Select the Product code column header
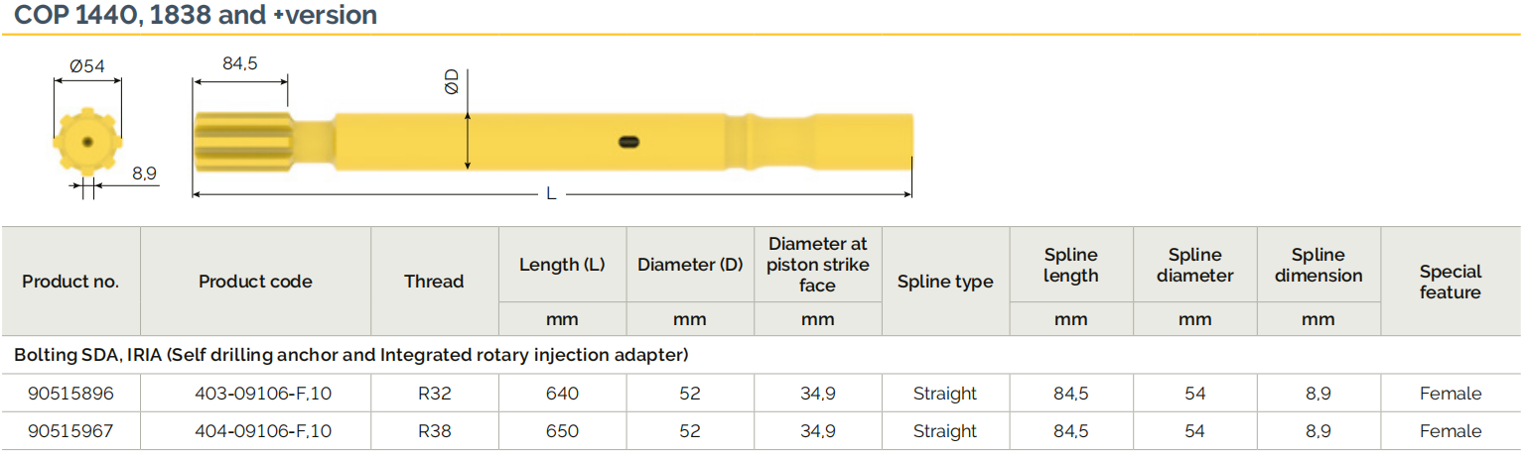This screenshot has width=1526, height=457. click(x=255, y=282)
